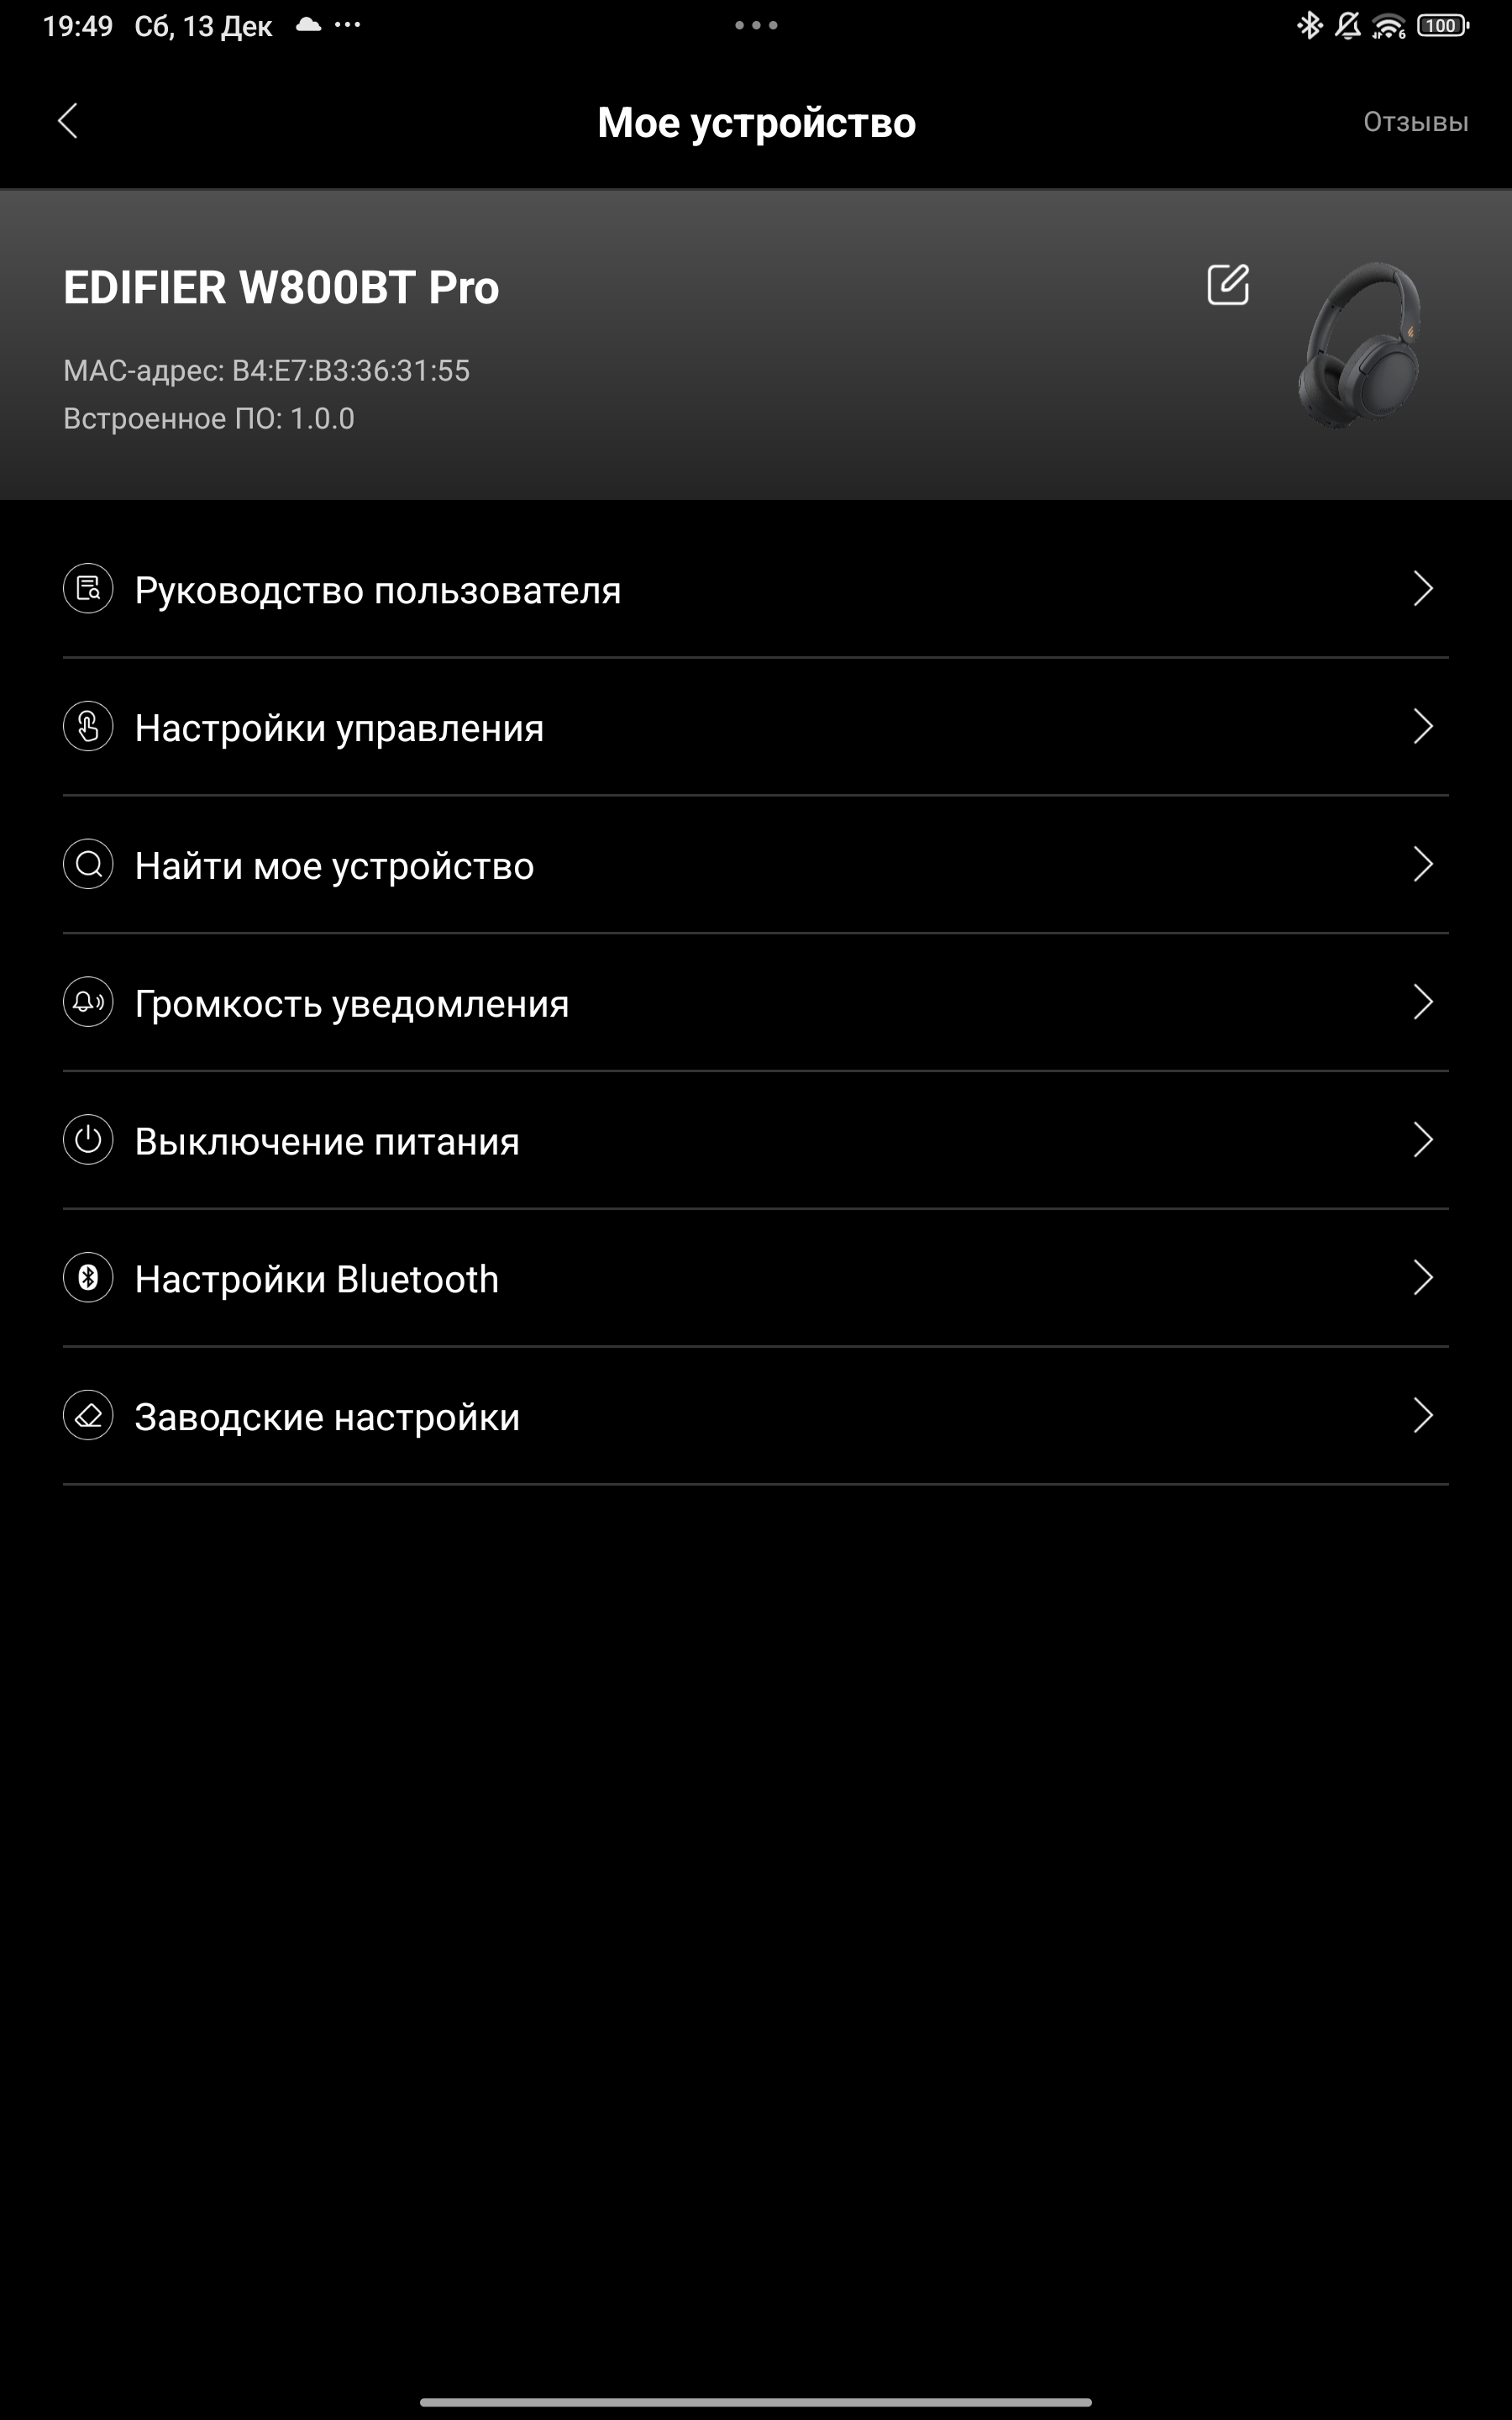
Task: Tap the find device magnifier icon
Action: coord(88,864)
